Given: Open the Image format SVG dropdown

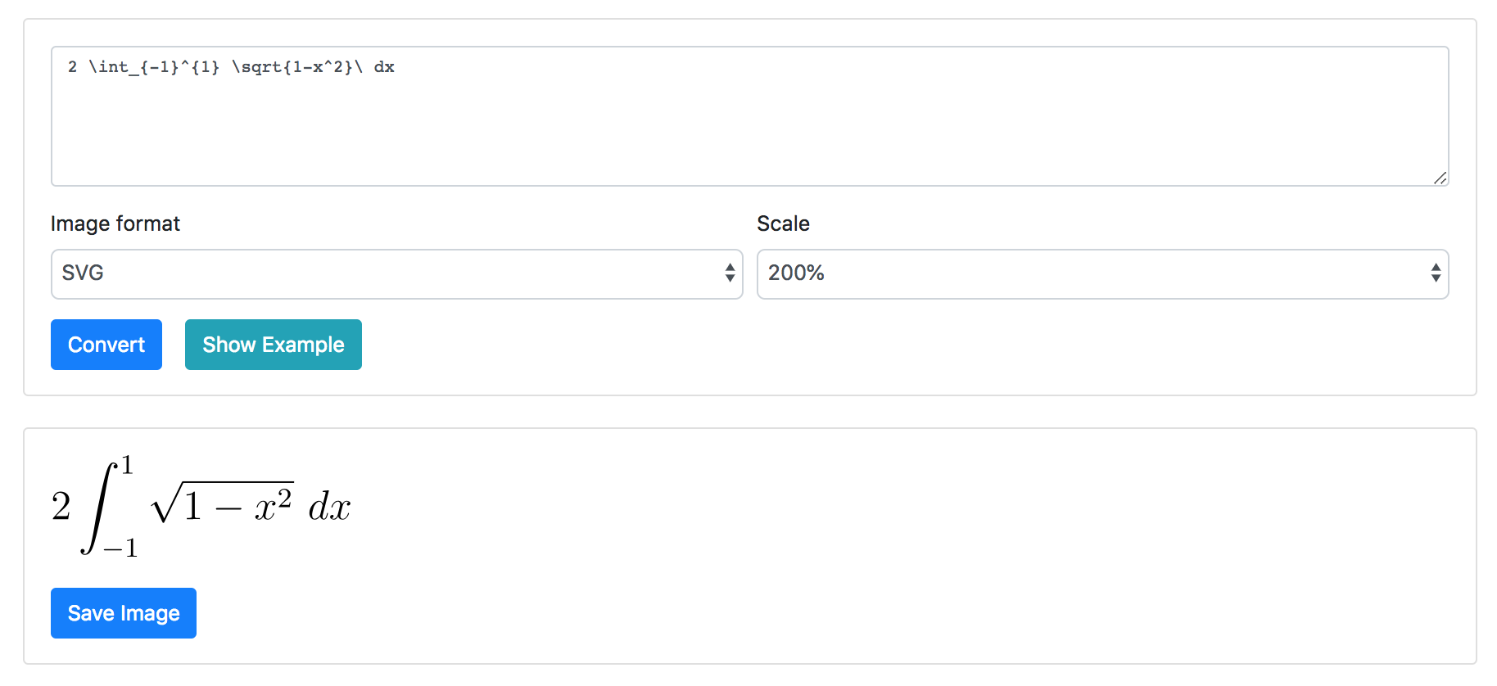Looking at the screenshot, I should point(396,273).
